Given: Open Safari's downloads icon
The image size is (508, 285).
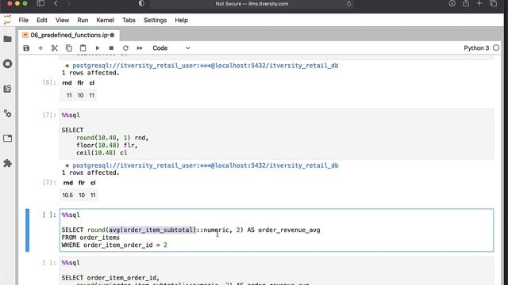Looking at the screenshot, I should pyautogui.click(x=452, y=3).
